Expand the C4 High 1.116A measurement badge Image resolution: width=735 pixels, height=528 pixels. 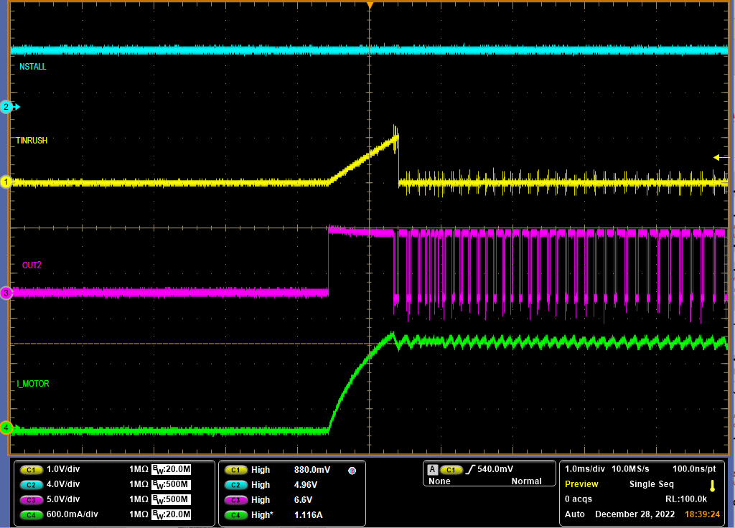[x=287, y=514]
